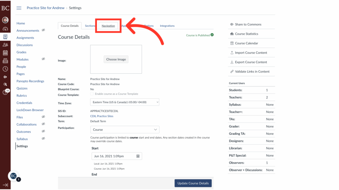
Task: Open the Time Zone dropdown
Action: pos(124,102)
